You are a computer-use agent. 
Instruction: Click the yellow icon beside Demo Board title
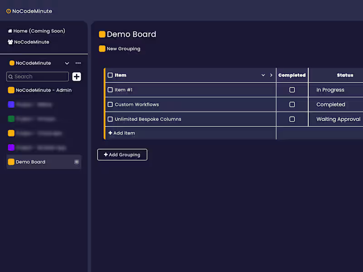click(x=102, y=34)
